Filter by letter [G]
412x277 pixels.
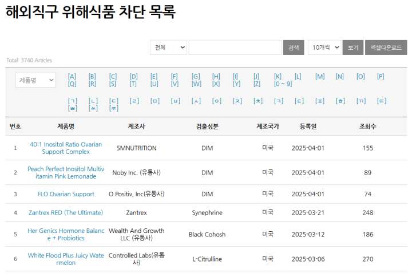tap(196, 77)
